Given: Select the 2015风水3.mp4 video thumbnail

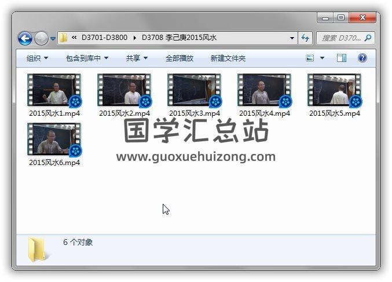Looking at the screenshot, I should click(x=194, y=90).
